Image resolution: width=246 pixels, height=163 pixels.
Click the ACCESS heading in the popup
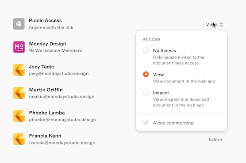pyautogui.click(x=151, y=39)
